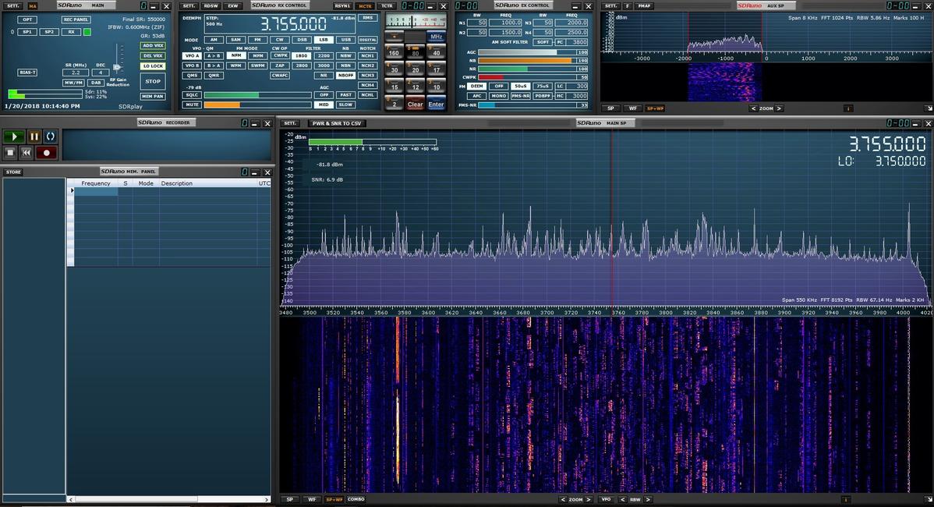Click the VFO button in Main SP footer
This screenshot has width=934, height=507.
606,499
